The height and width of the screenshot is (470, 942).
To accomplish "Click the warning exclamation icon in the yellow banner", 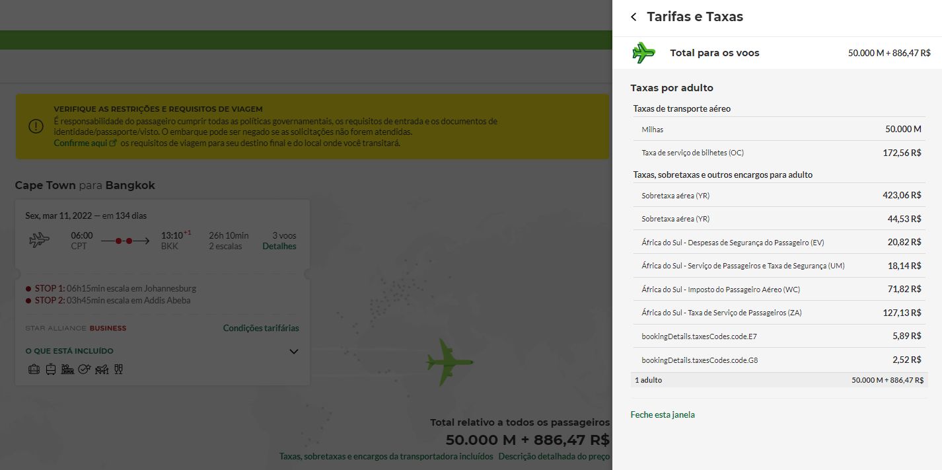I will coord(36,126).
